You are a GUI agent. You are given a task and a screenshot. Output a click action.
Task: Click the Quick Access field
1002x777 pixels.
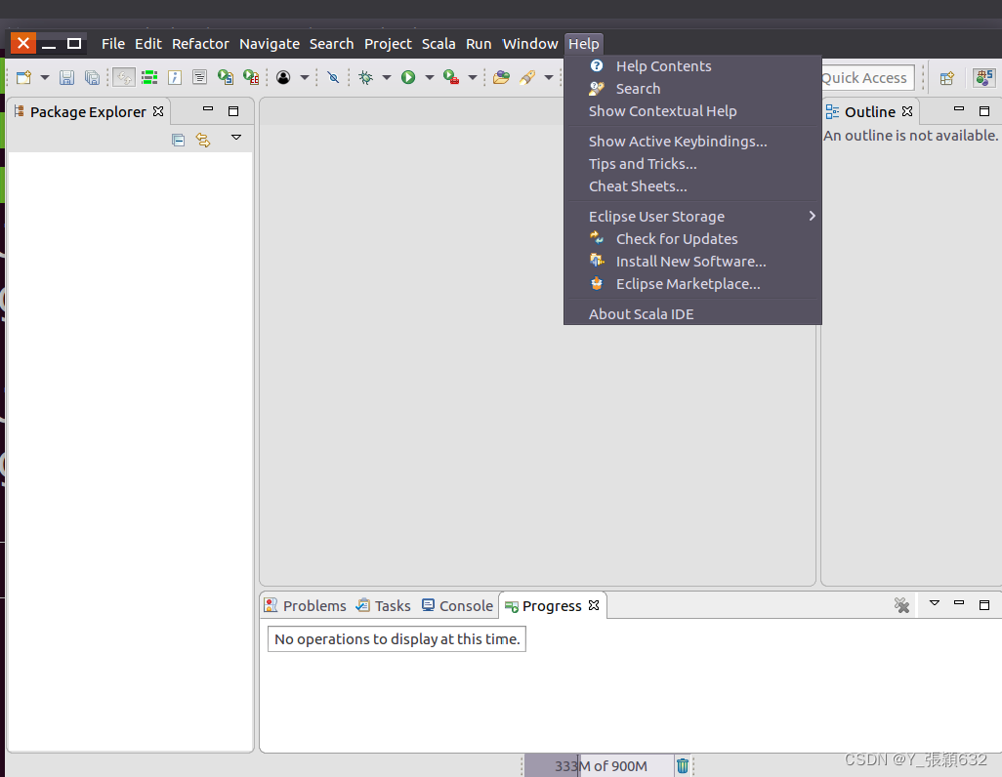tap(867, 78)
